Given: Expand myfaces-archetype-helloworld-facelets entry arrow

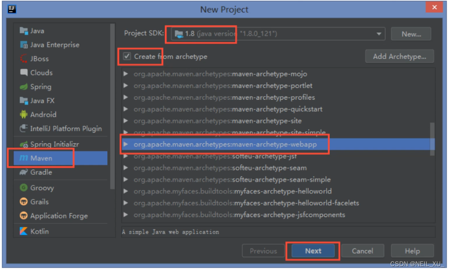Looking at the screenshot, I should coord(126,203).
